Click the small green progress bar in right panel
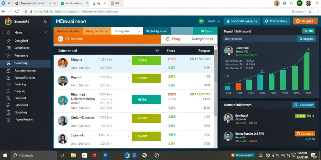 pos(300,116)
